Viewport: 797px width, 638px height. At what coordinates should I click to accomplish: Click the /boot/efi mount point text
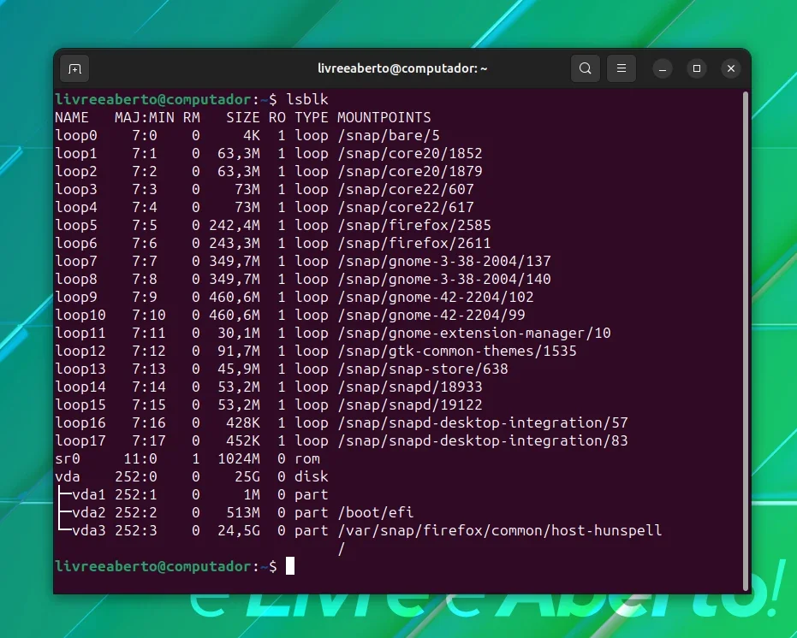(x=375, y=512)
